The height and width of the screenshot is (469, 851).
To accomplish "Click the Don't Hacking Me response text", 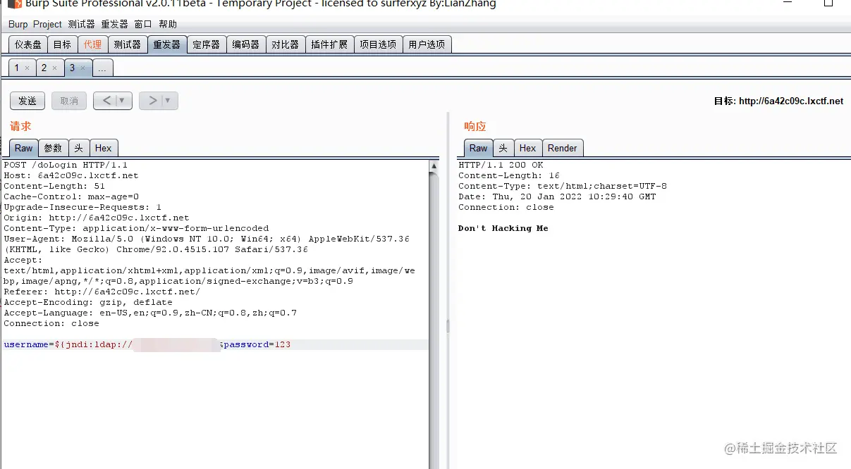I will [503, 228].
